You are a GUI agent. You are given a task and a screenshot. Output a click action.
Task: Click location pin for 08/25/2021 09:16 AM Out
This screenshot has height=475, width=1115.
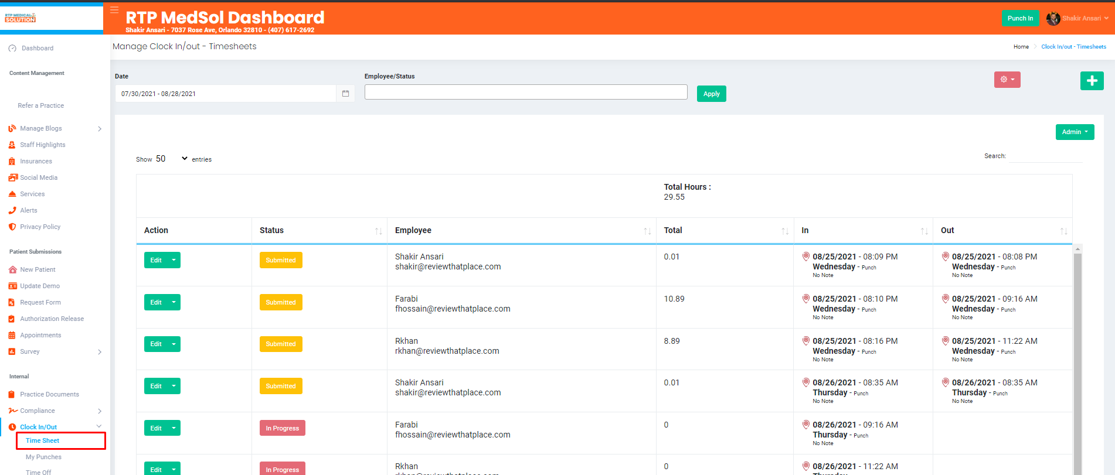click(x=946, y=298)
